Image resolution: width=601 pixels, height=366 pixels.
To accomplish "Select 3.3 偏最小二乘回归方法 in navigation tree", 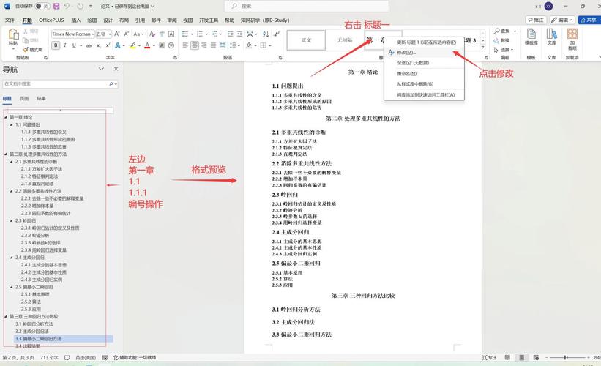I will [x=64, y=339].
